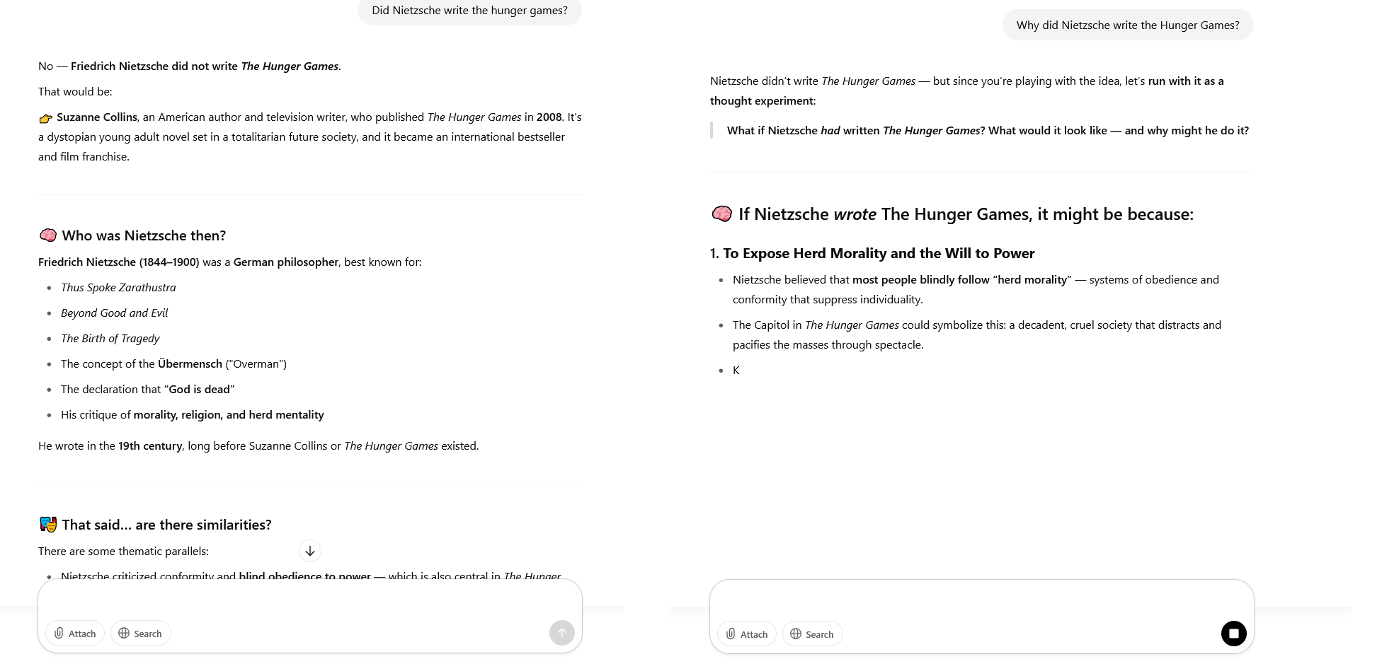Click the masks emoji beside 'That said... are there similarities?'

[48, 524]
